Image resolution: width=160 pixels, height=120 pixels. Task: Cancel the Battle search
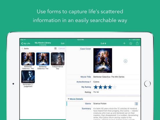(62, 49)
